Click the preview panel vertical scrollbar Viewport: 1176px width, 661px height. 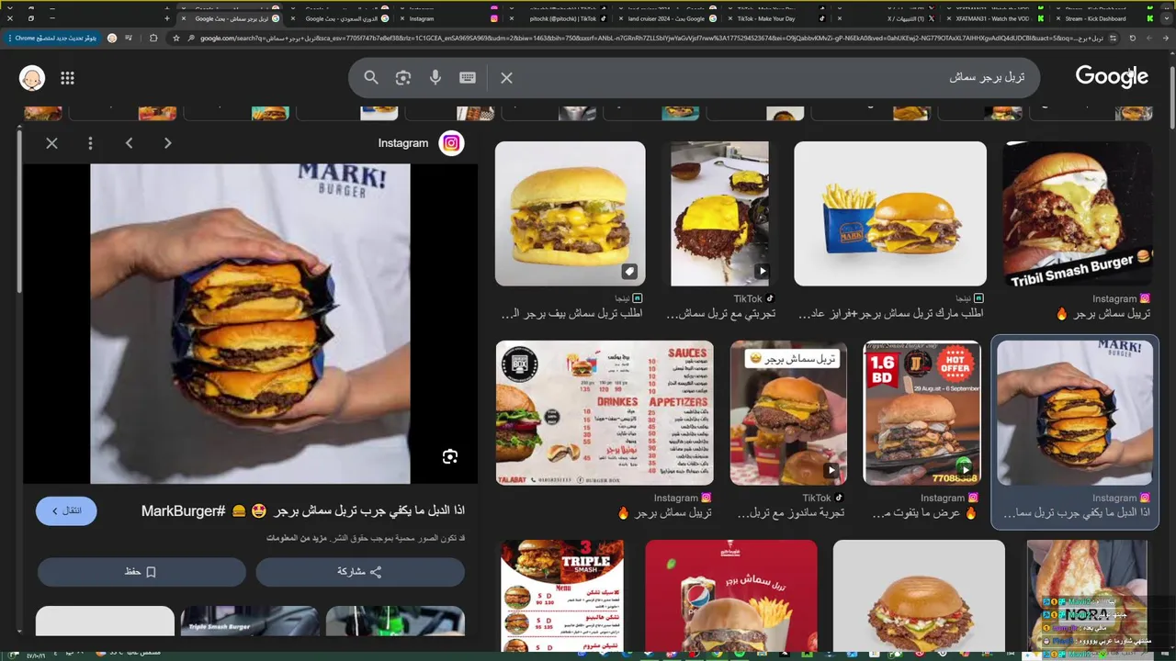click(x=20, y=211)
